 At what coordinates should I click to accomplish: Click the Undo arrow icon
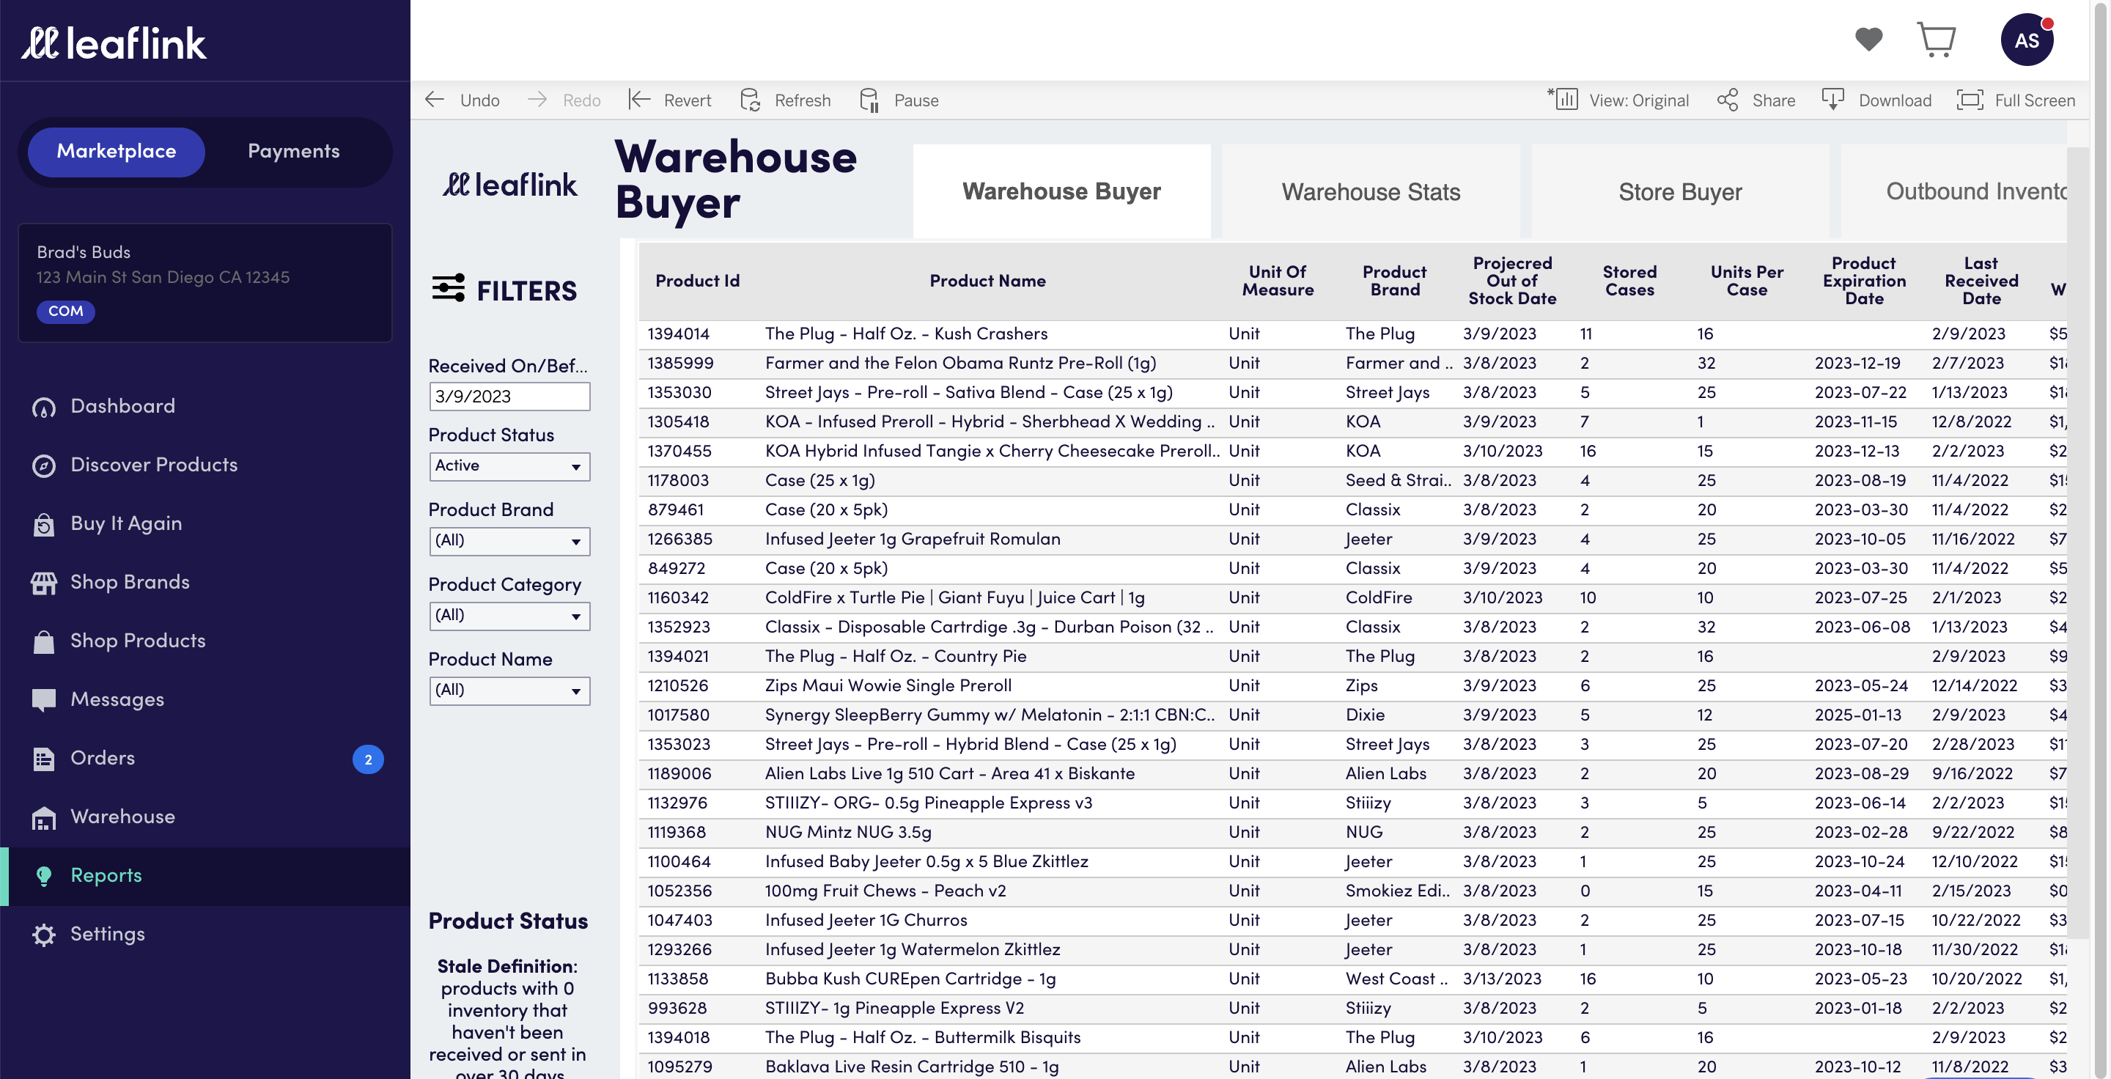(435, 100)
